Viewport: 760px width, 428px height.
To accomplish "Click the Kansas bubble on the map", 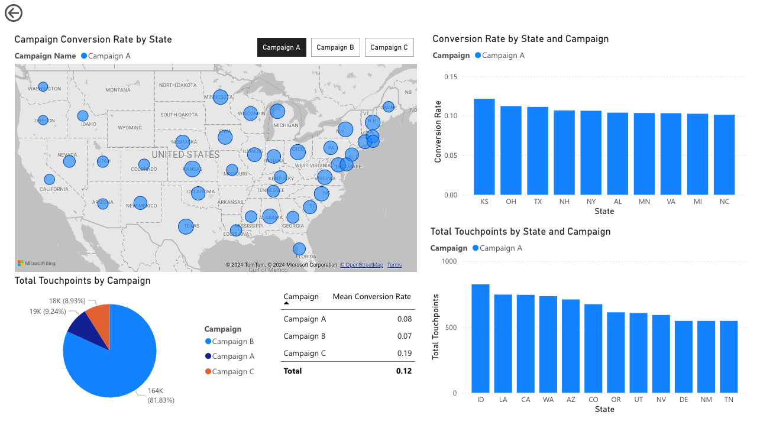I will point(192,170).
